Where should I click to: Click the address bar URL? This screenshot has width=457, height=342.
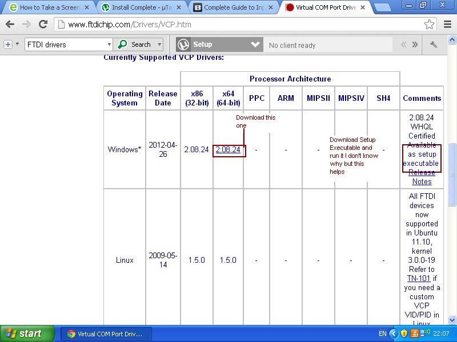130,25
